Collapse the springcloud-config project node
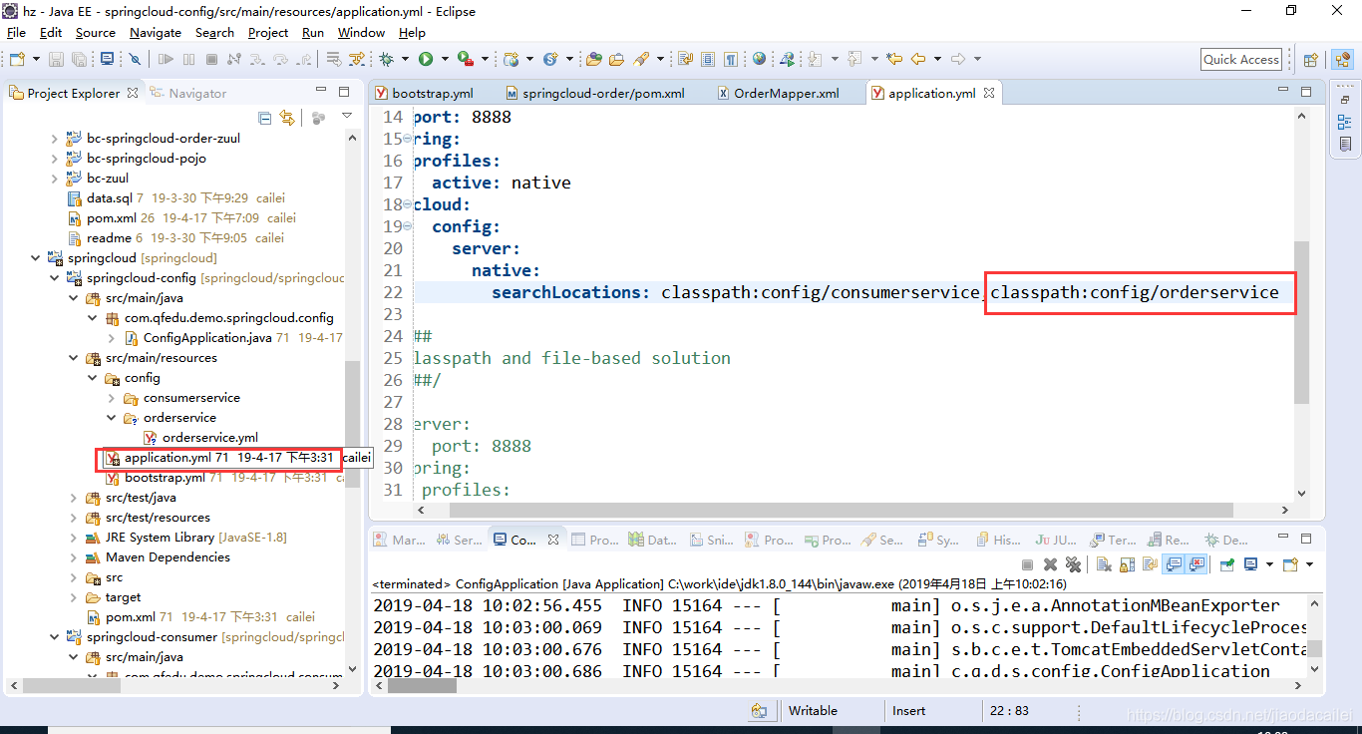 (54, 278)
